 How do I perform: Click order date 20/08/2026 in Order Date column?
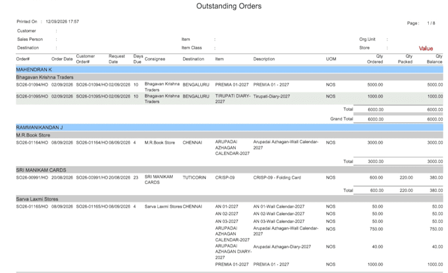(x=62, y=177)
